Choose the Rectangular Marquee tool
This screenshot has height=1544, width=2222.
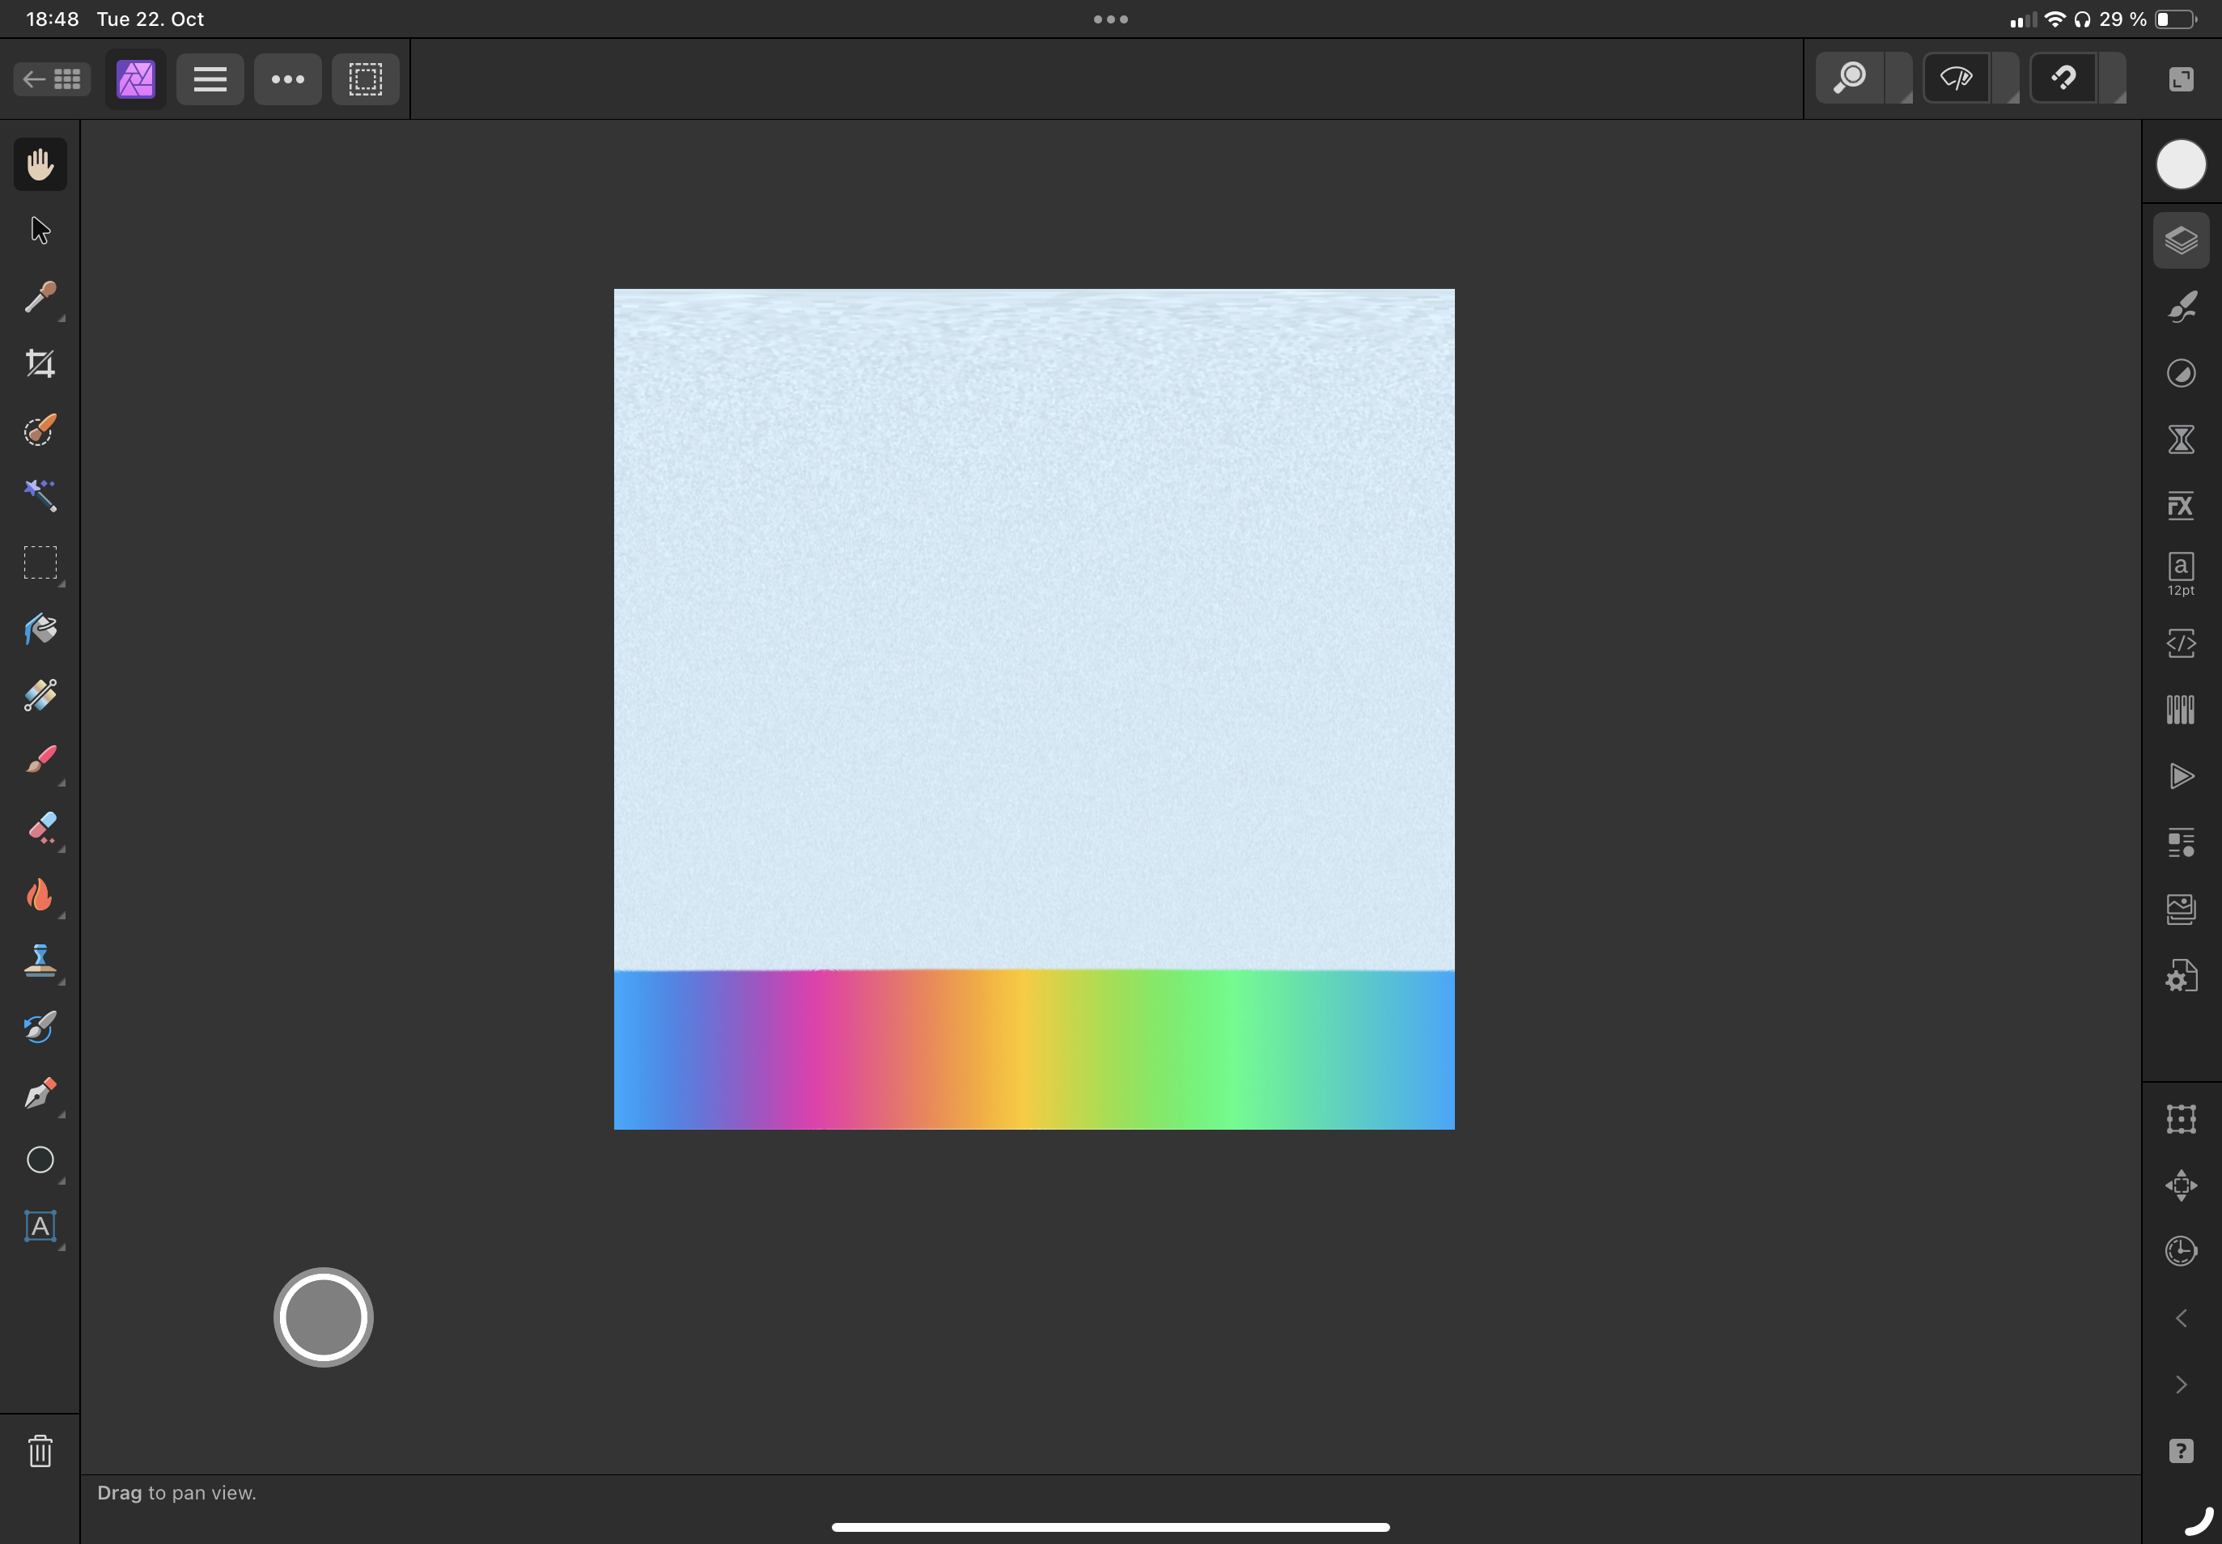click(x=40, y=562)
